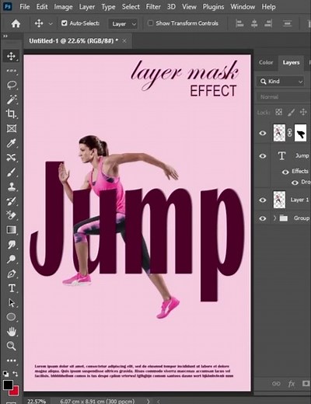Image resolution: width=311 pixels, height=404 pixels.
Task: Select the Pen tool
Action: pos(11,273)
